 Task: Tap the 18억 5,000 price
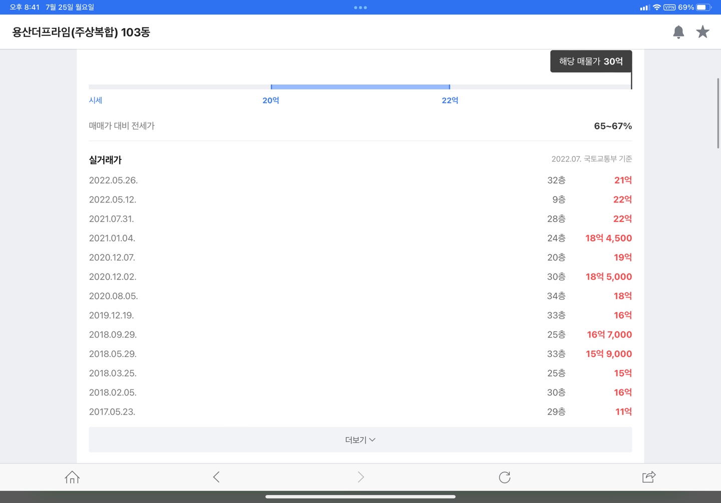tap(609, 276)
